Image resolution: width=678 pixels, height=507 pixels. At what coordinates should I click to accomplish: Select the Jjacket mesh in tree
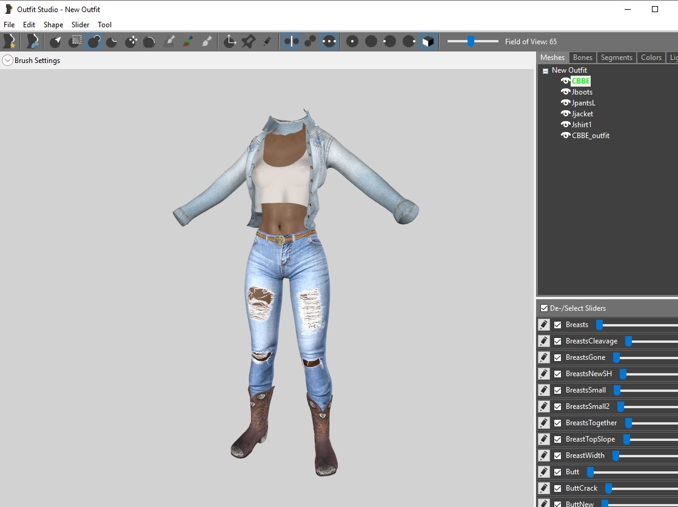[x=582, y=114]
